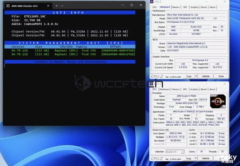Click Tools button in upper CPU-Z window
This screenshot has height=166, width=240.
(188, 76)
